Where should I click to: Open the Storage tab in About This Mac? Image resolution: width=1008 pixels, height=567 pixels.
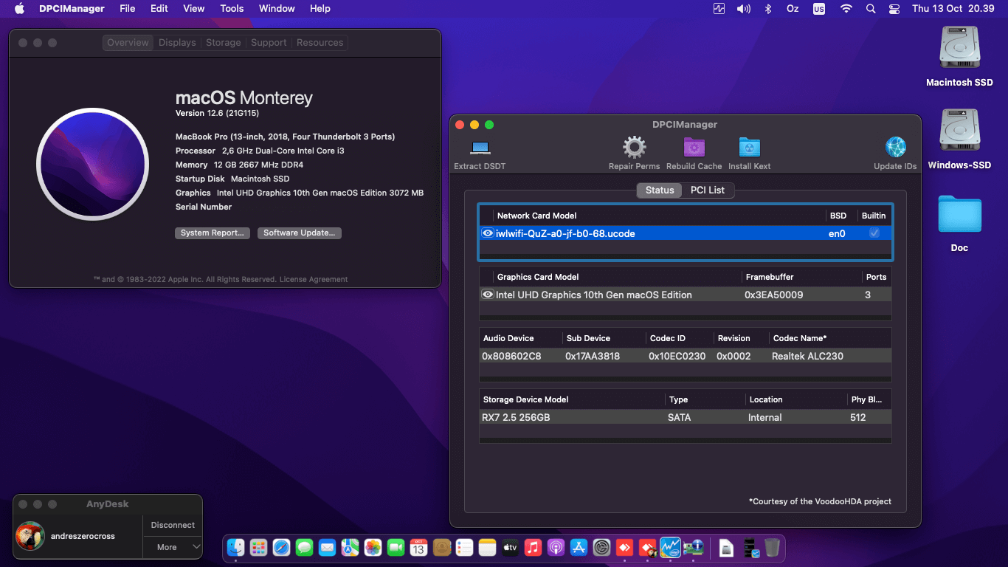click(x=224, y=43)
